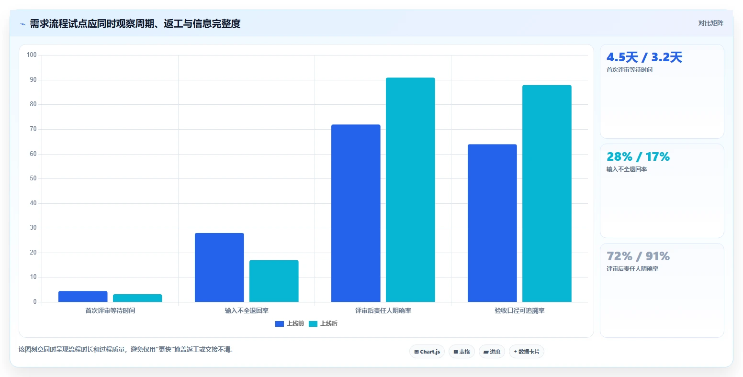This screenshot has height=377, width=743.
Task: Click the 上线后 bar for 验收口径可追溯率
Action: tap(547, 194)
